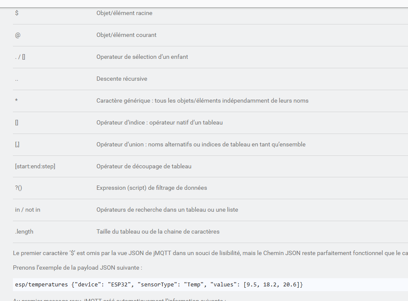The width and height of the screenshot is (408, 301).
Task: Click the esp/temperatures JSON payload code block
Action: pos(211,284)
